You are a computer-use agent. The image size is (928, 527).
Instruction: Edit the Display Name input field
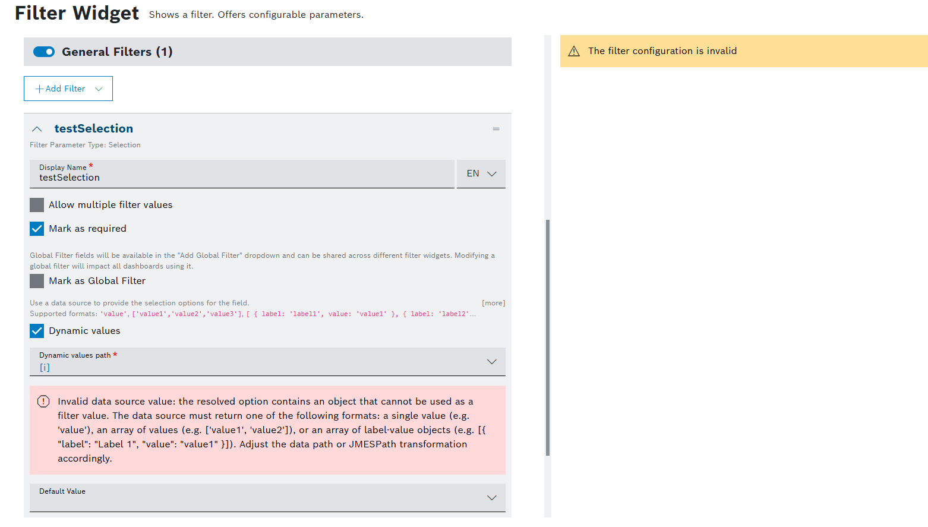pos(242,174)
